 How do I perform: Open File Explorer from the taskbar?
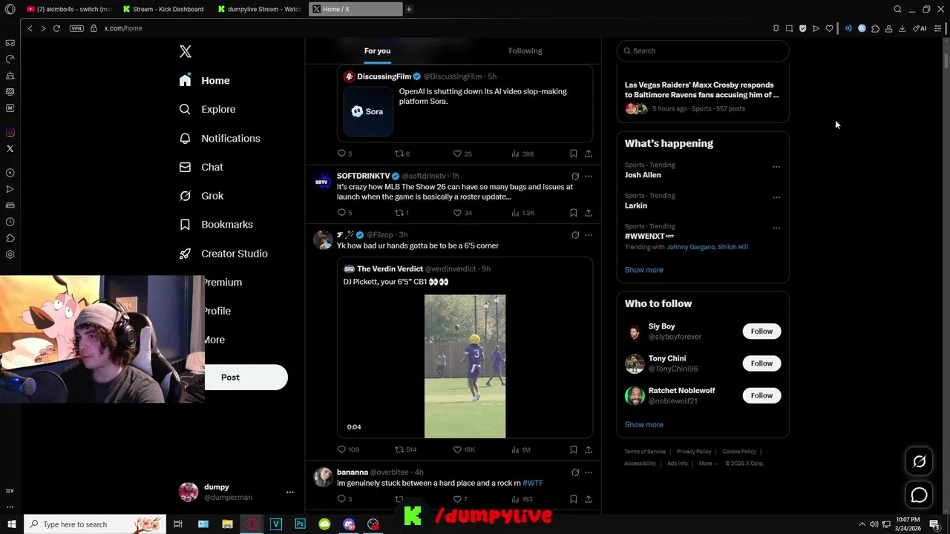coord(227,524)
